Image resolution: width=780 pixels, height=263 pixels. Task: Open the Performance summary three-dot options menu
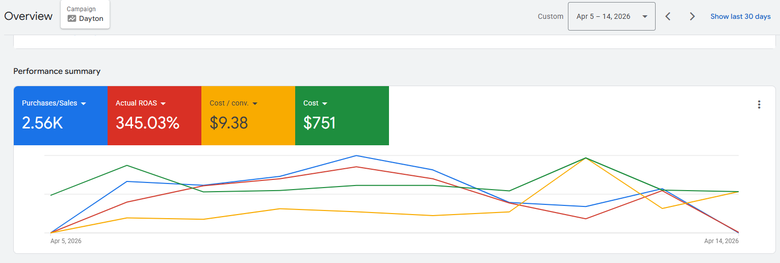pos(759,104)
